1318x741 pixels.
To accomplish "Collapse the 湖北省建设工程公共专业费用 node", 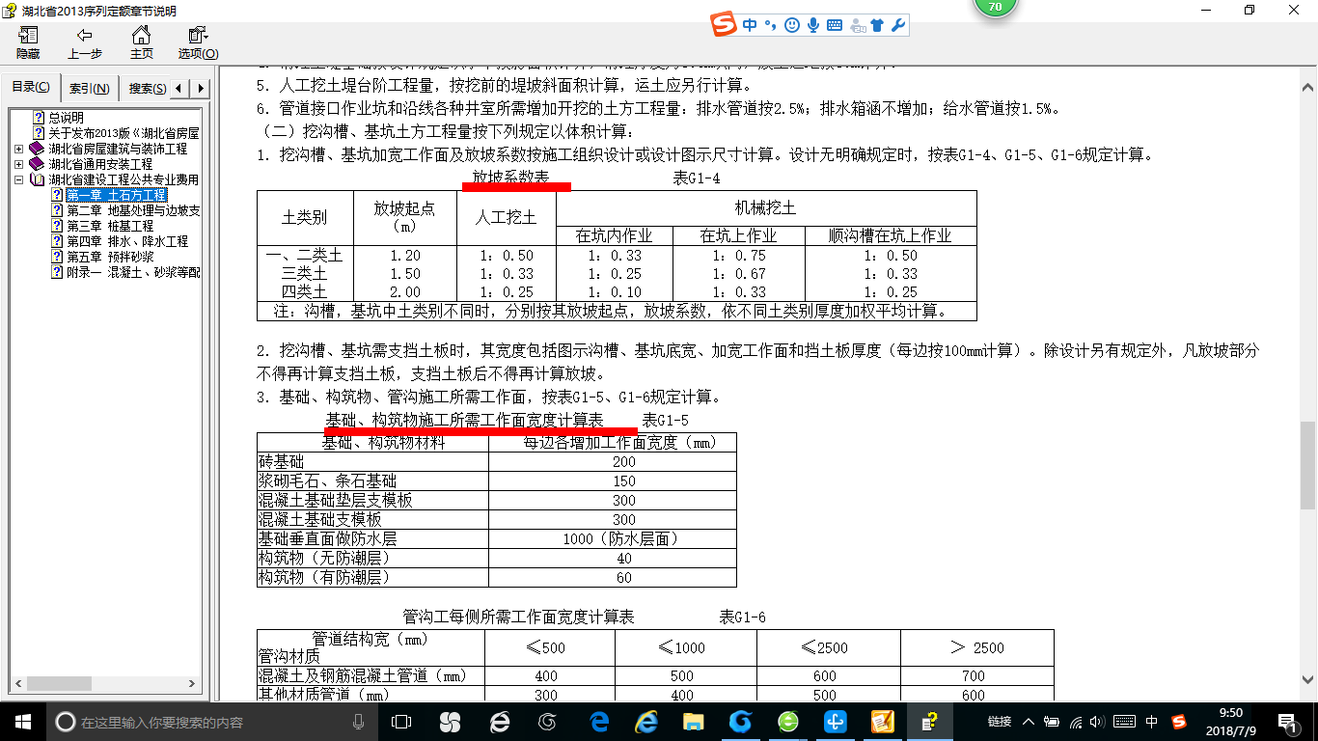I will coord(19,180).
